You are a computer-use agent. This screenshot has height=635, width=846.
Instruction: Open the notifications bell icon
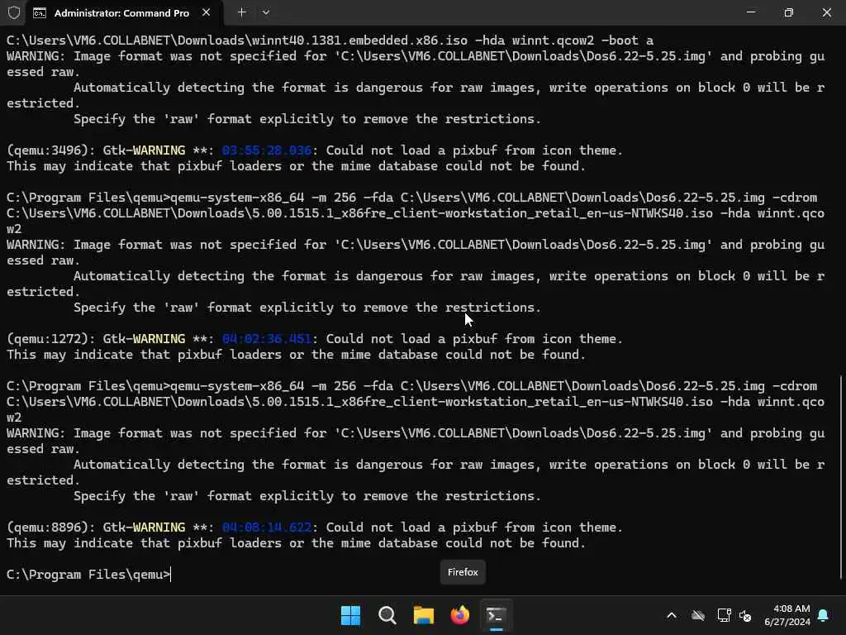[824, 615]
